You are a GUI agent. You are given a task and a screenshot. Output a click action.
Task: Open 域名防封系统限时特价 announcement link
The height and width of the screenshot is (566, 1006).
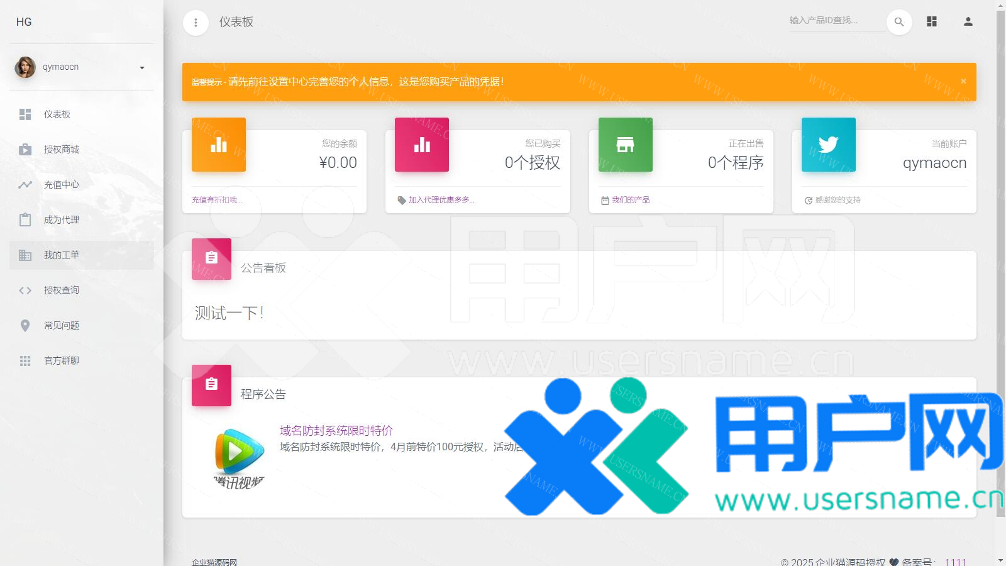(x=336, y=431)
